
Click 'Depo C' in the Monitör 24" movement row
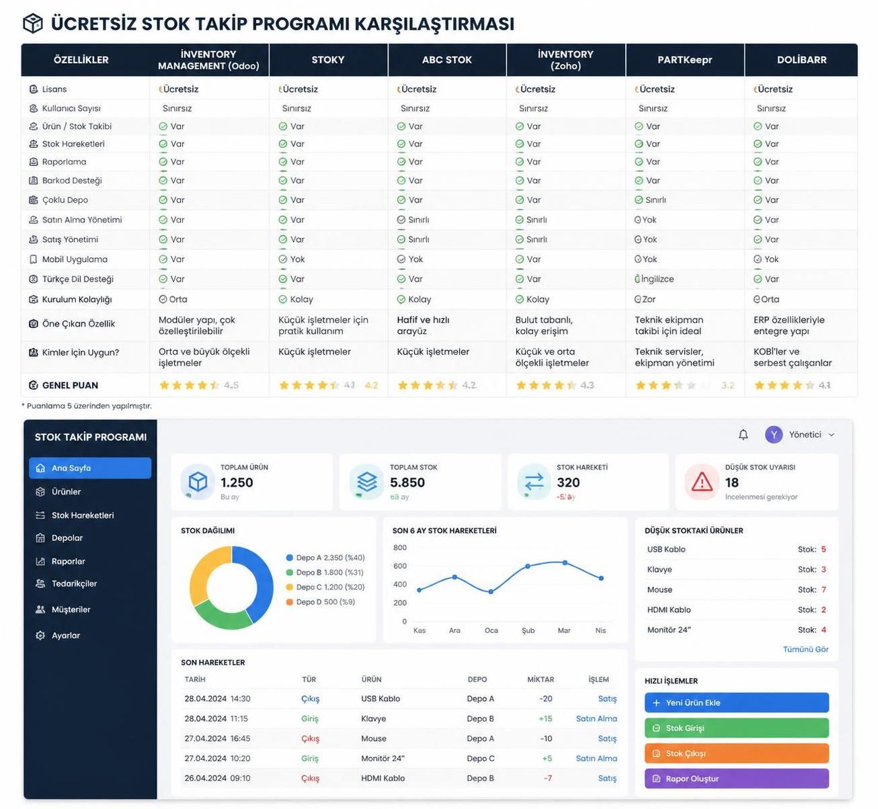(481, 759)
